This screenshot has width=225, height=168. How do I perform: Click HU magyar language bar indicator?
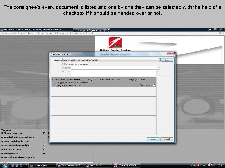pos(89,30)
